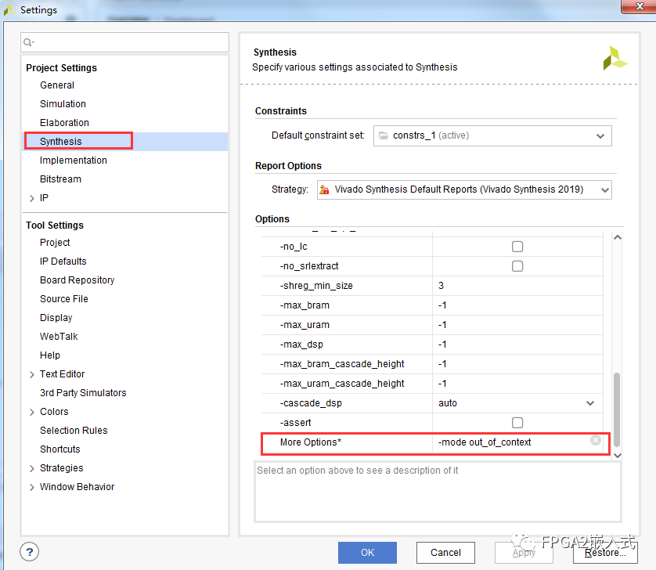This screenshot has height=570, width=656.
Task: Click the -max_uram_cascade_height value cell
Action: pos(517,384)
